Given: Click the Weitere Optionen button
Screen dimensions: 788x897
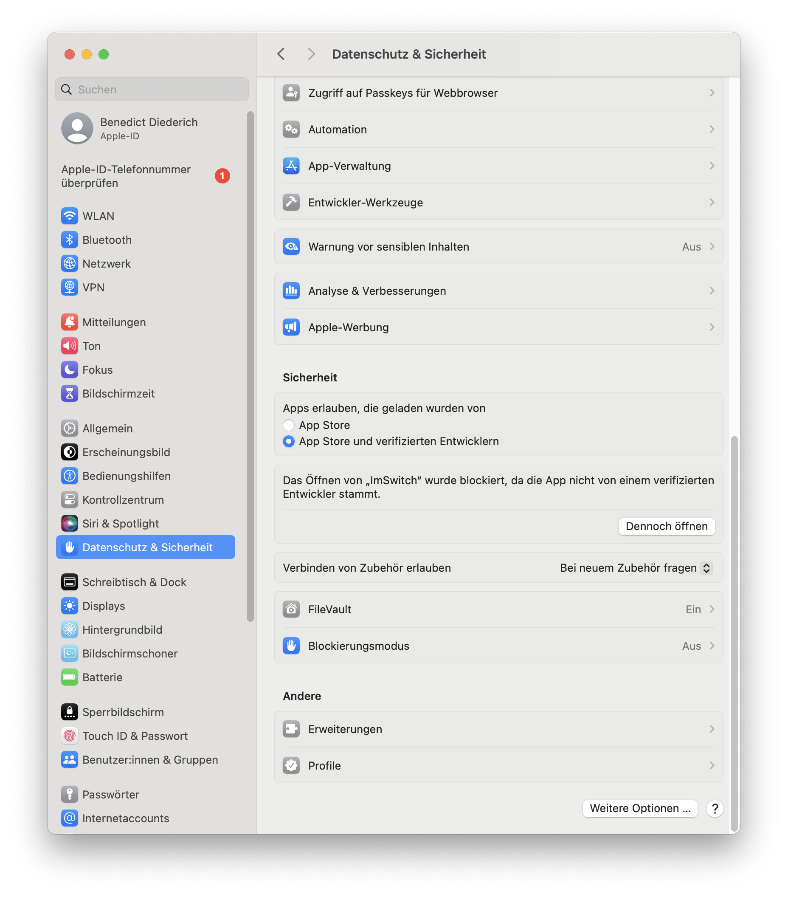Looking at the screenshot, I should pos(640,808).
